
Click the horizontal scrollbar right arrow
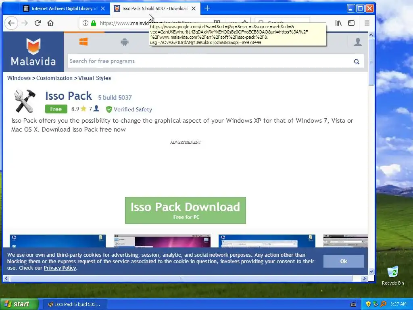click(x=364, y=278)
